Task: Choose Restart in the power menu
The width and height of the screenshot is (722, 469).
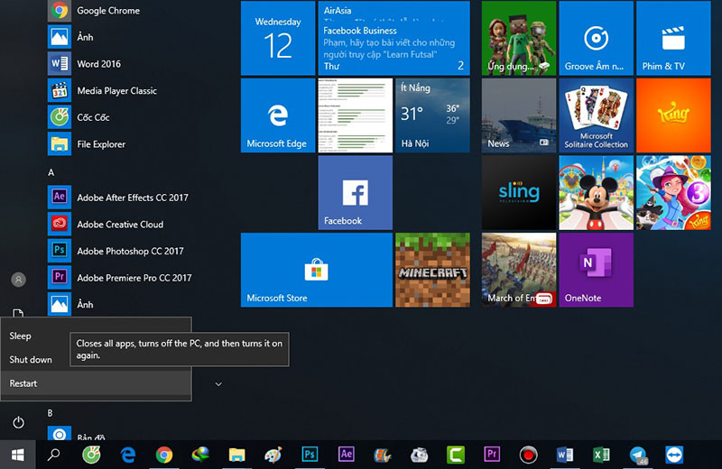Action: [96, 383]
